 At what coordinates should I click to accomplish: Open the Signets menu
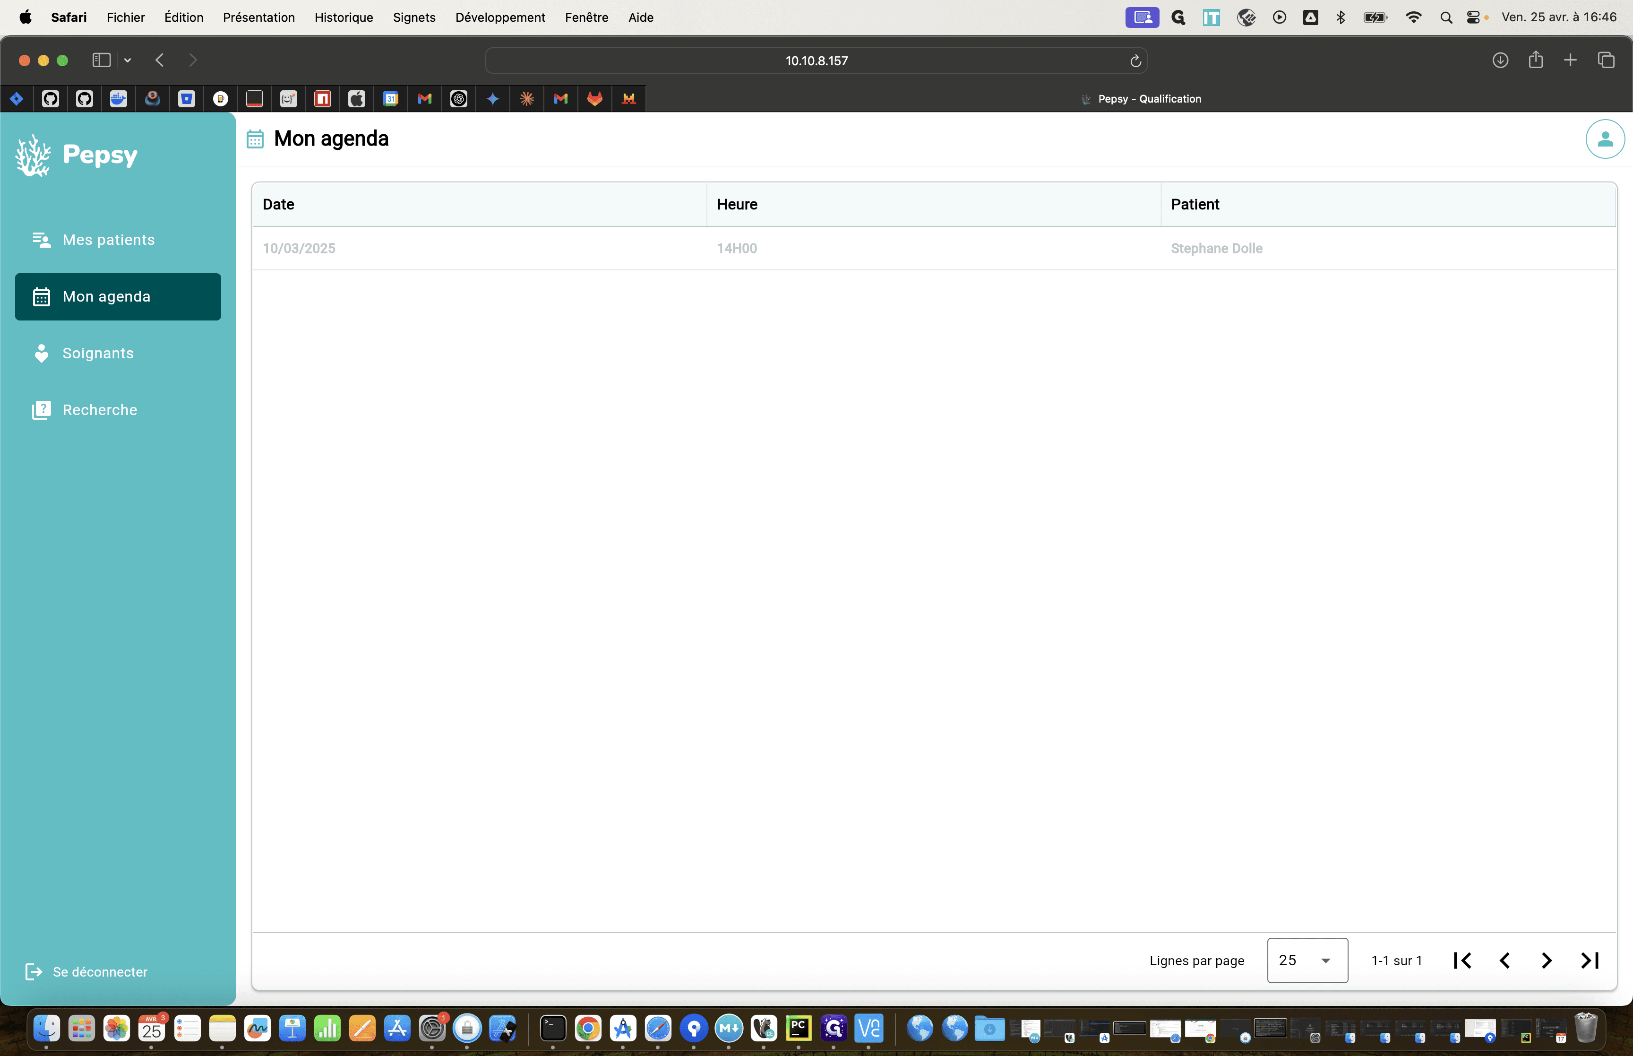coord(414,17)
